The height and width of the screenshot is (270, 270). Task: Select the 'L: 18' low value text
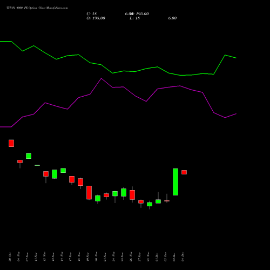134,18
